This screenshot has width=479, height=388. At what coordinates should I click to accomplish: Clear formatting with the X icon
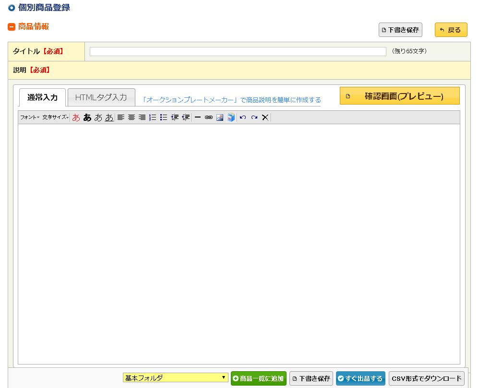click(265, 118)
